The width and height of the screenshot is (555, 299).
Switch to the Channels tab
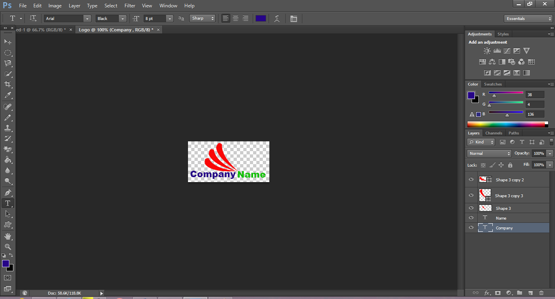(x=494, y=133)
